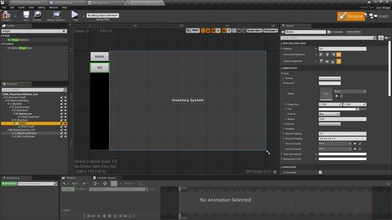Open the Edit menu
392x220 pixels.
pyautogui.click(x=12, y=7)
